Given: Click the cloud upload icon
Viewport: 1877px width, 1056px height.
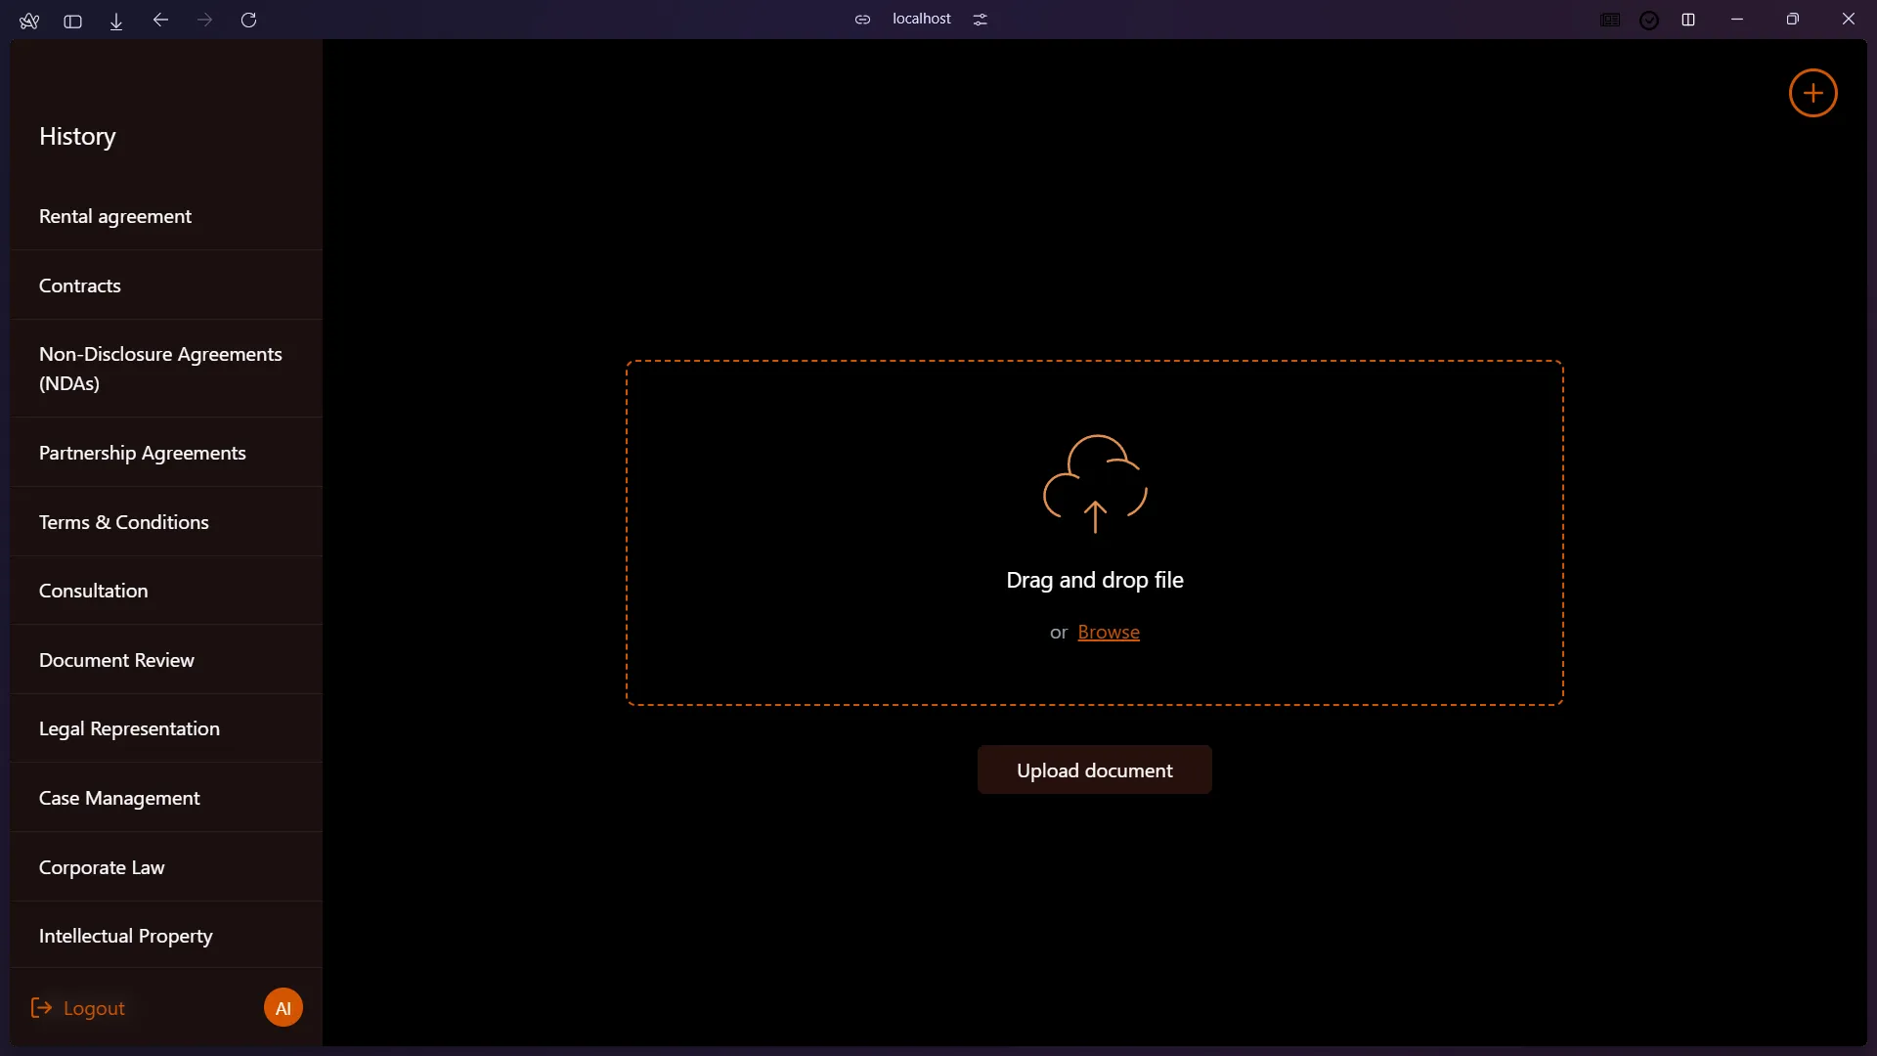Looking at the screenshot, I should click(x=1095, y=483).
